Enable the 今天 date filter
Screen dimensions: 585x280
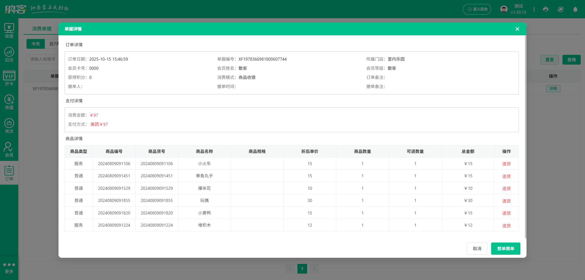tap(36, 44)
